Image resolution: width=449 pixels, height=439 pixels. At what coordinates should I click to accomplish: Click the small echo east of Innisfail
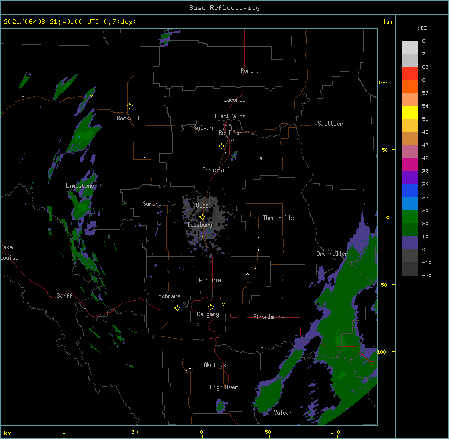(234, 155)
